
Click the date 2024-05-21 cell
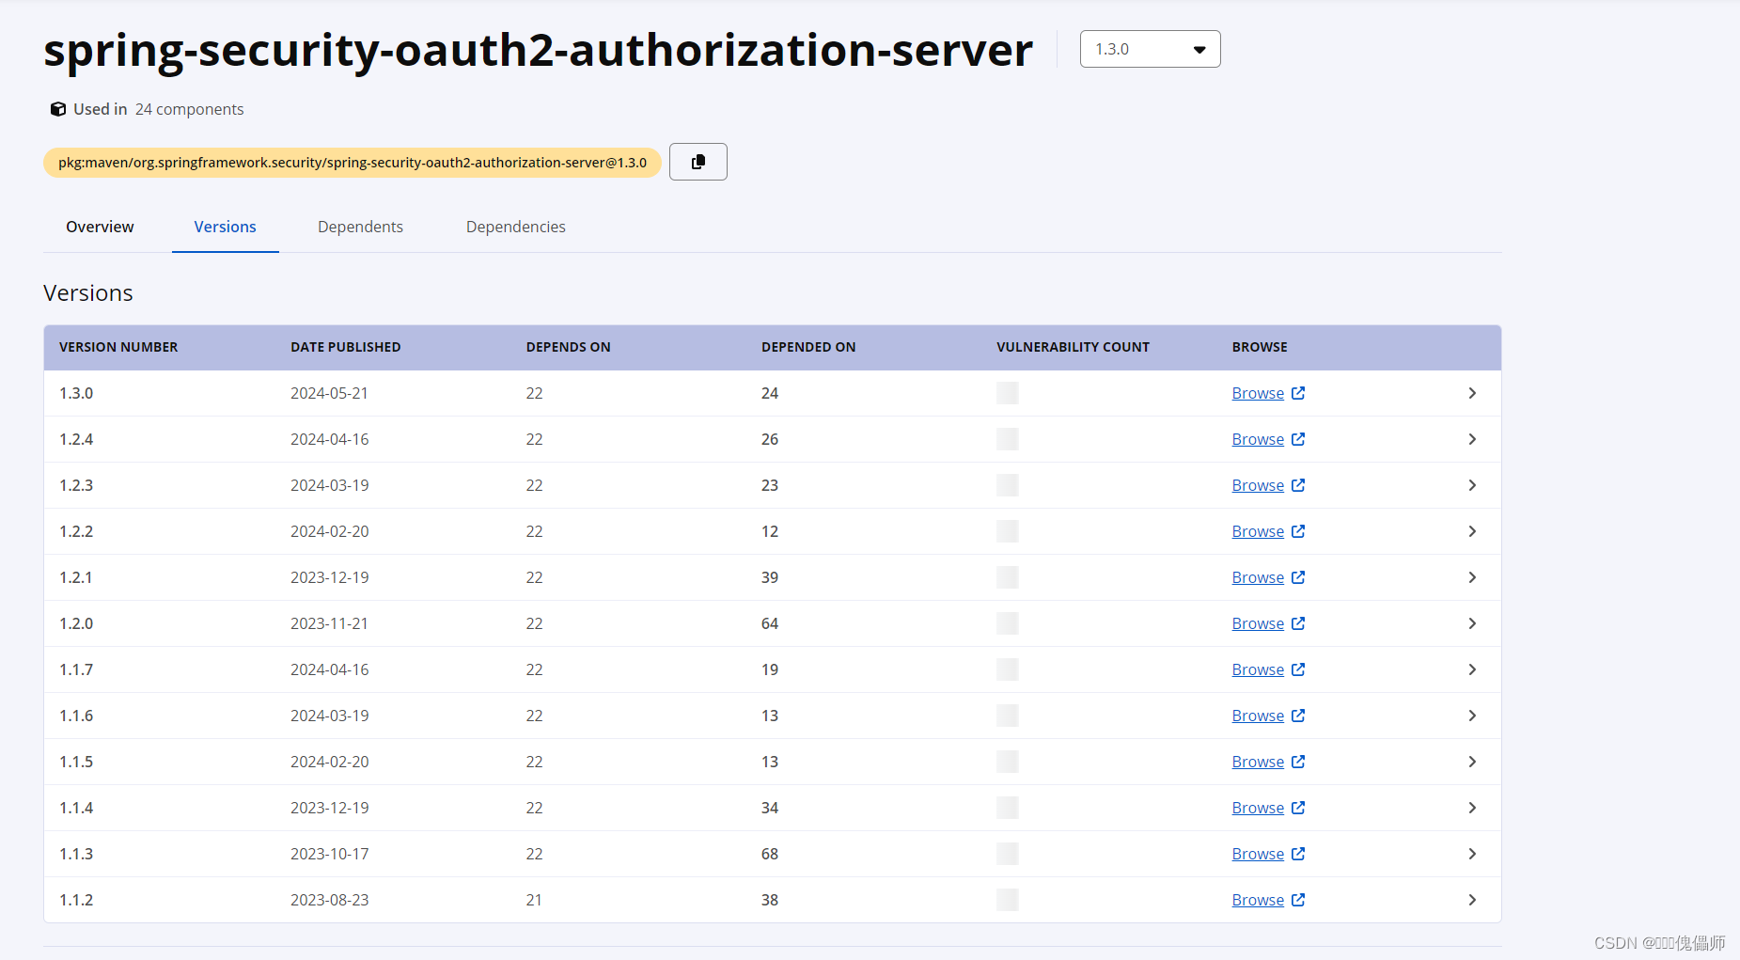coord(329,393)
